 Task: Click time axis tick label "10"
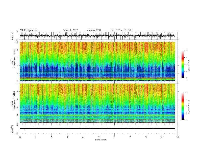click(x=178, y=137)
